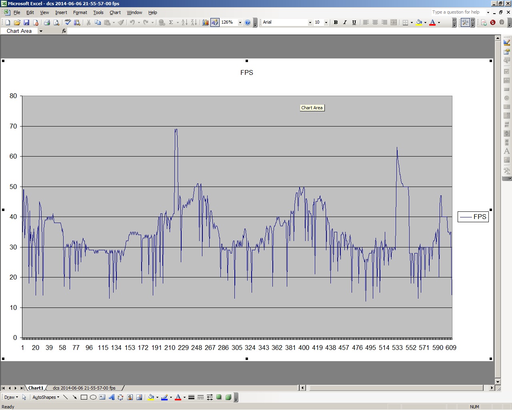Click the FPS legend box

pos(473,217)
